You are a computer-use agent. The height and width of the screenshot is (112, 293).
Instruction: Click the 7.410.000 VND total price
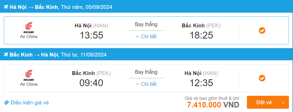click(x=213, y=105)
